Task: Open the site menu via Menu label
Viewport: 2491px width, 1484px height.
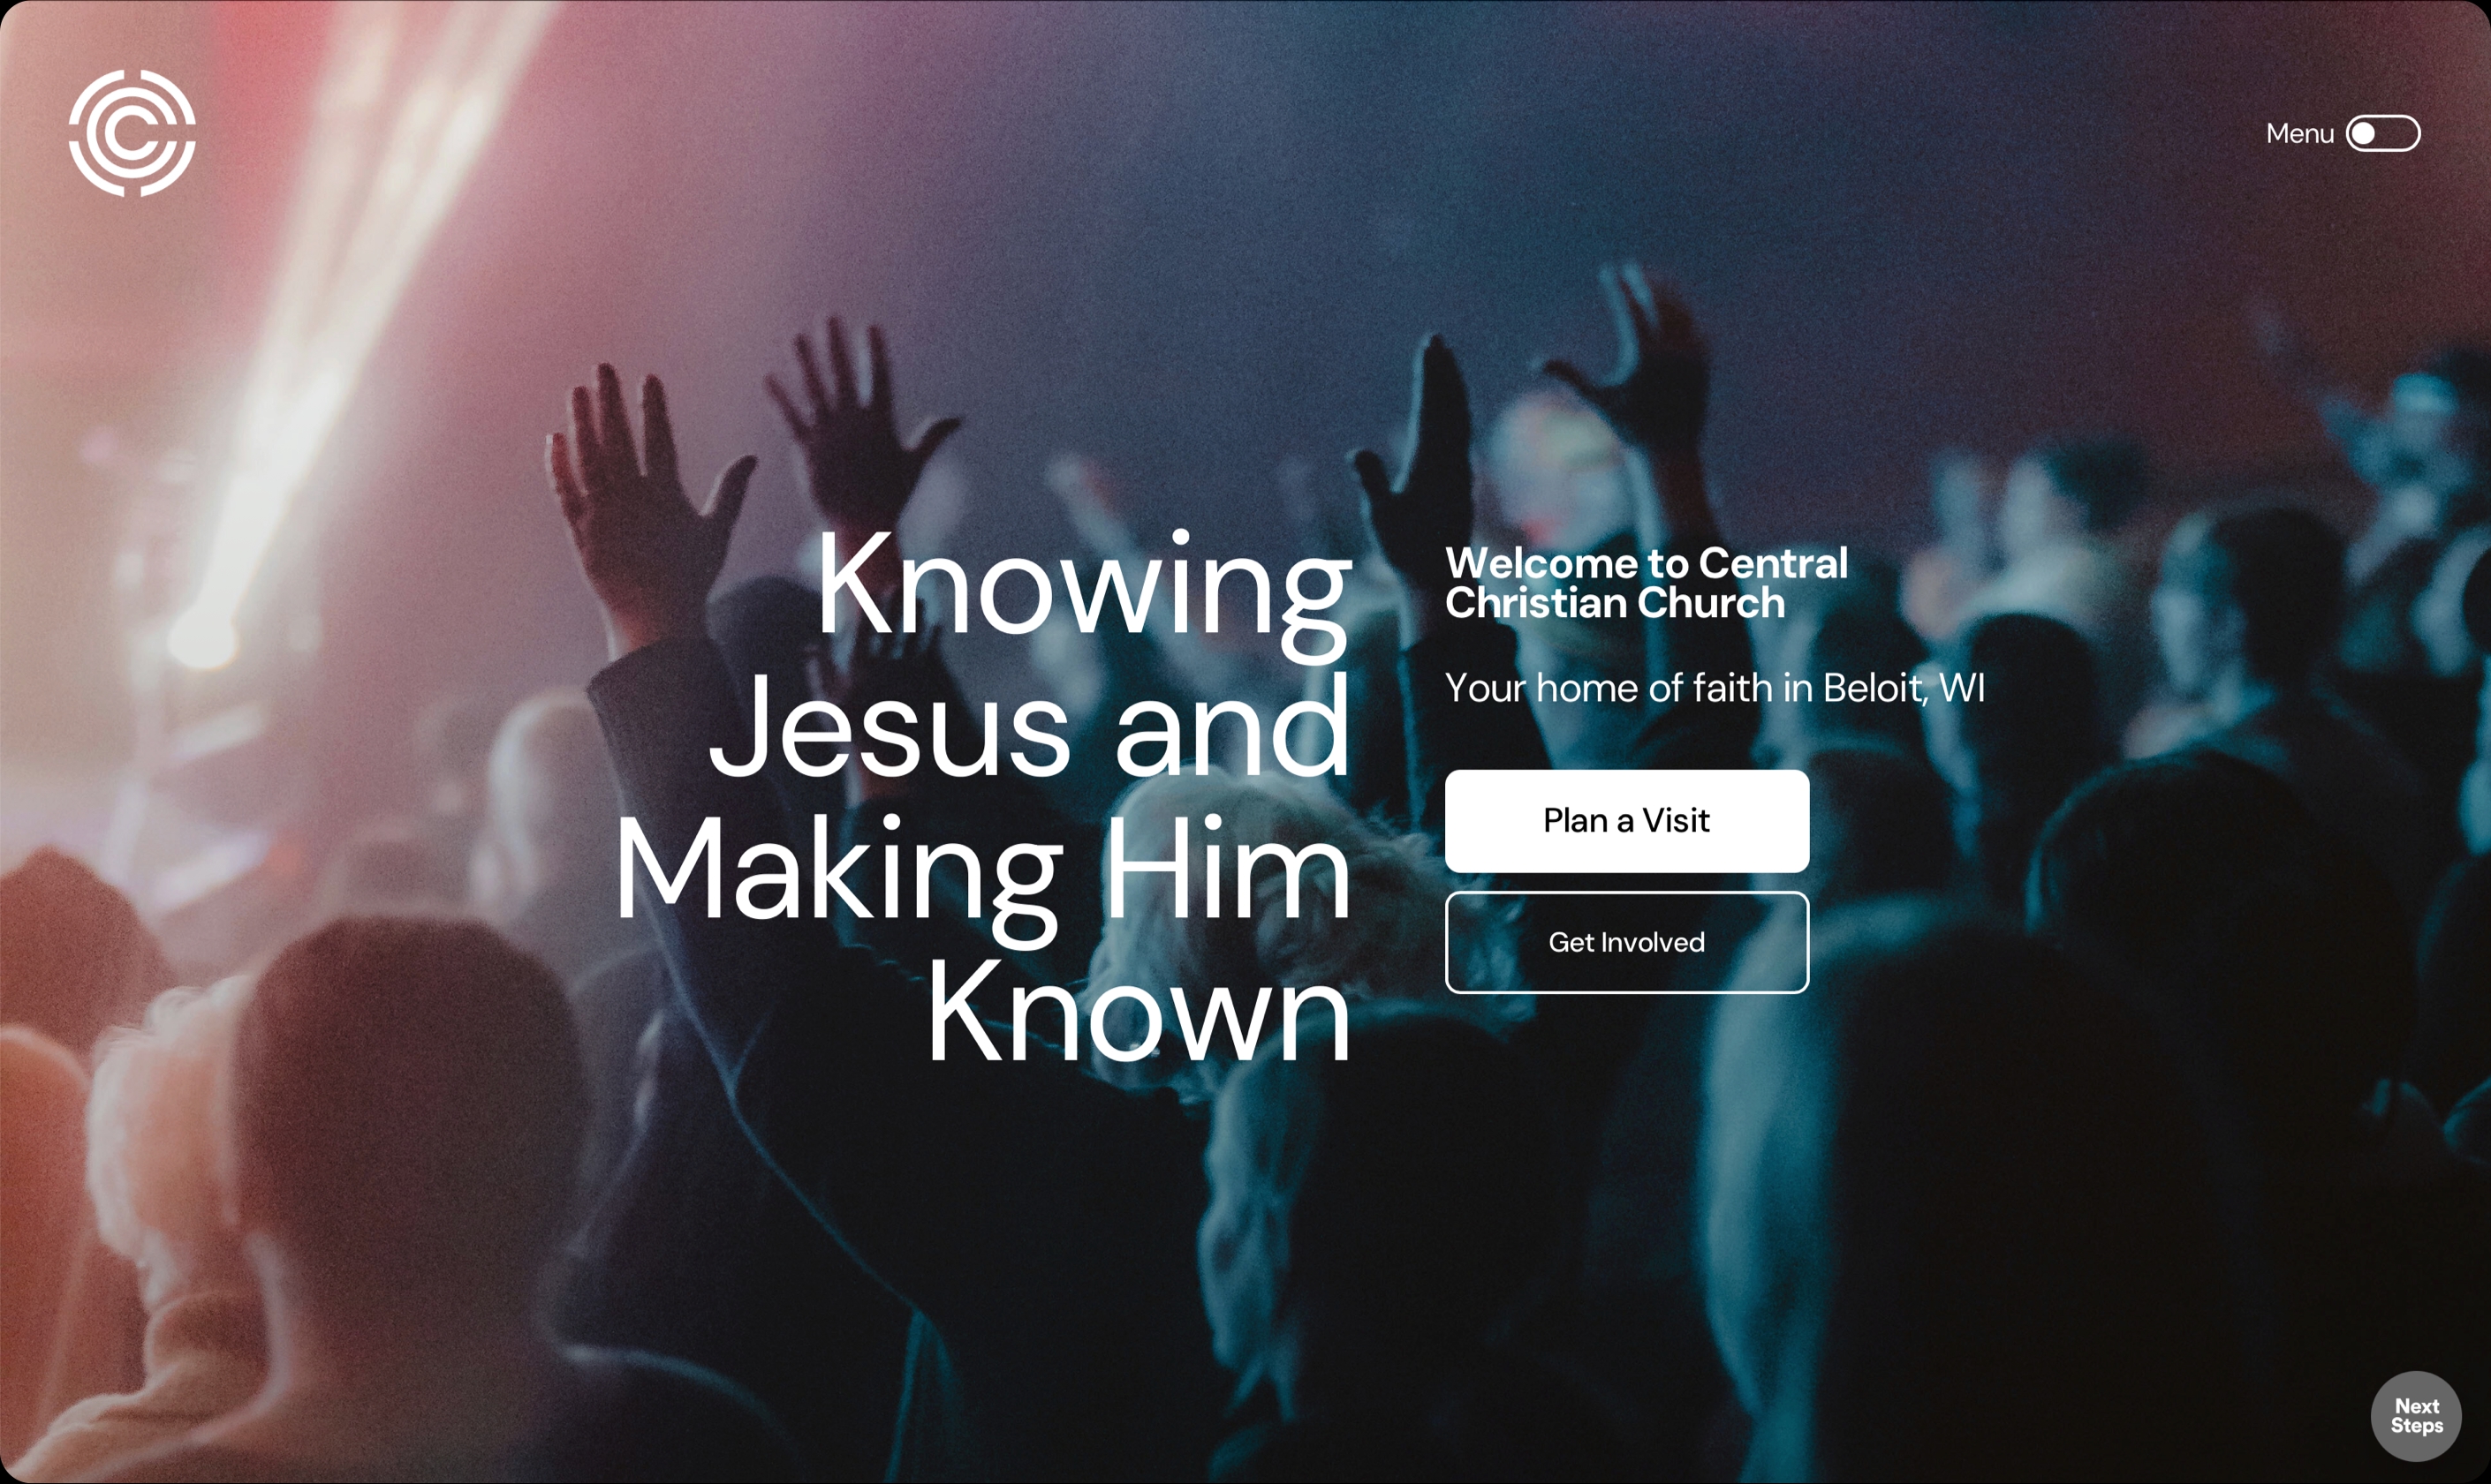Action: click(2299, 133)
